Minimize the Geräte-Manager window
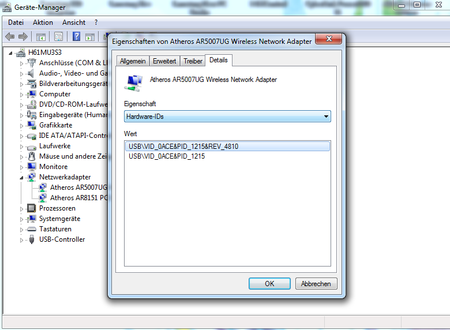The height and width of the screenshot is (330, 450). click(x=402, y=5)
